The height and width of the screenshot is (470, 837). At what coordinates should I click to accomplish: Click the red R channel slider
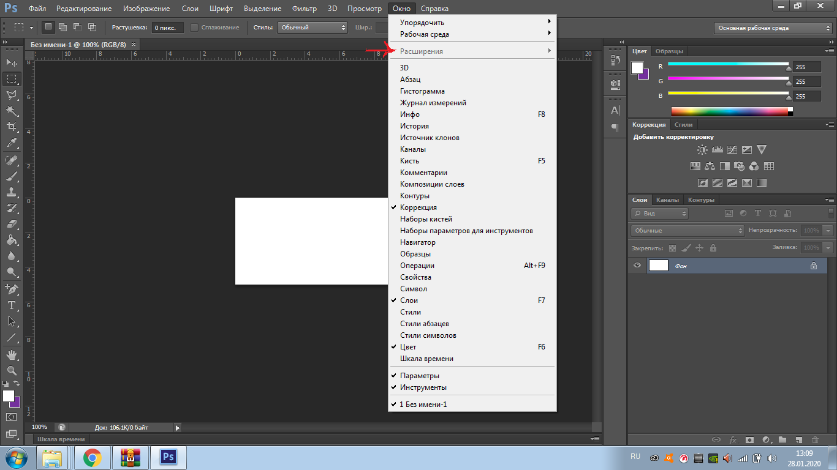[x=728, y=64]
